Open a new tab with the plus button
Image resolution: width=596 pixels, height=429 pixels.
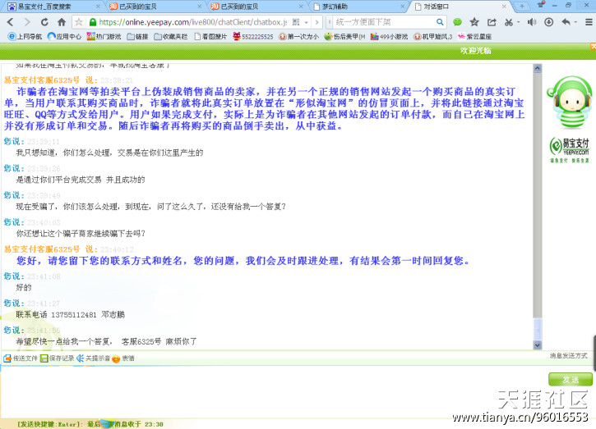click(522, 6)
